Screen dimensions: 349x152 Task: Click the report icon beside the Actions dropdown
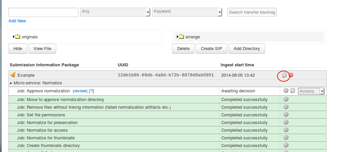[x=293, y=91]
